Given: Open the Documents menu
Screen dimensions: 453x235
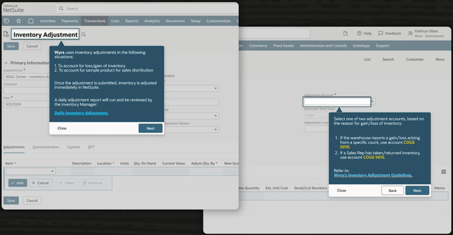Looking at the screenshot, I should [x=175, y=21].
